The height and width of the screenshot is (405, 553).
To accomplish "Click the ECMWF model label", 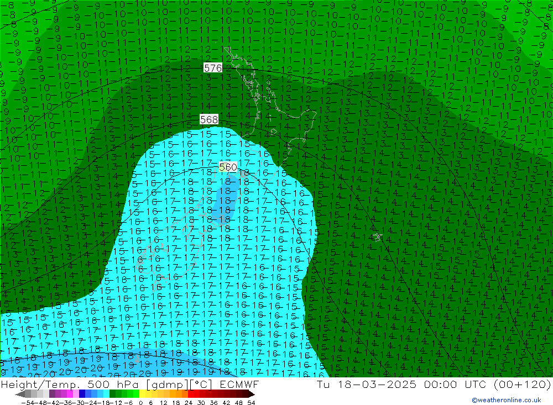I will click(239, 384).
